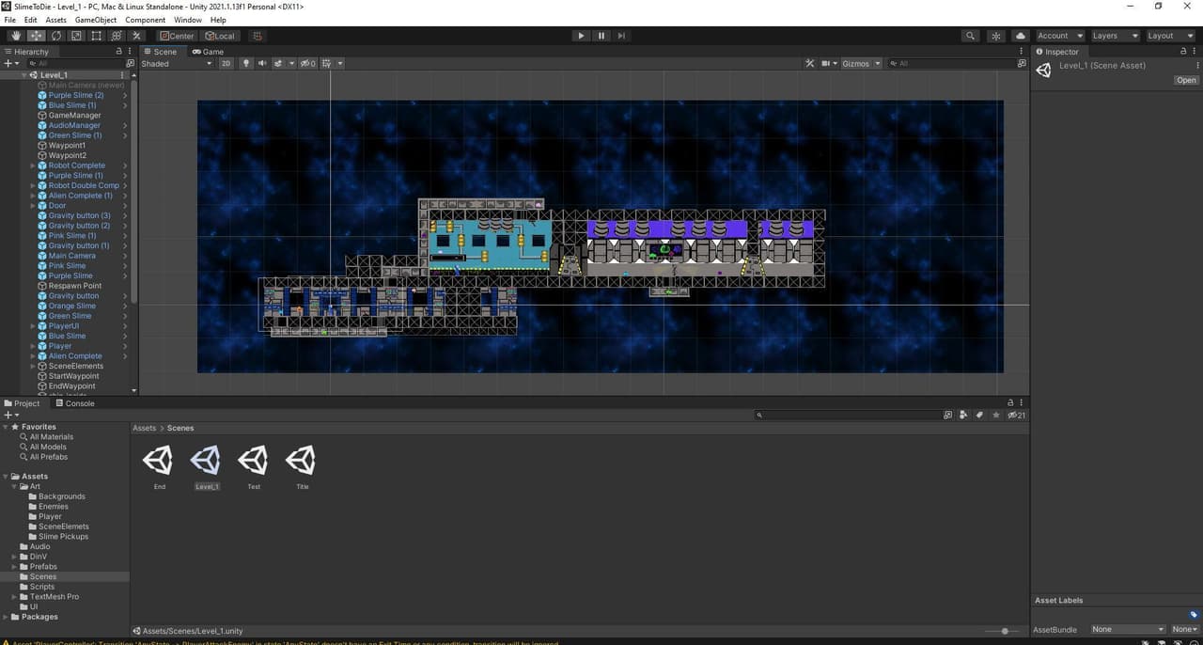Collapse the Art folder

pos(14,486)
